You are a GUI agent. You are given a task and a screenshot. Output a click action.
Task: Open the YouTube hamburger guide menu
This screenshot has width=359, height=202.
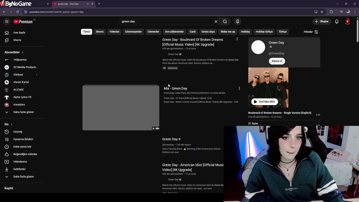click(x=7, y=22)
